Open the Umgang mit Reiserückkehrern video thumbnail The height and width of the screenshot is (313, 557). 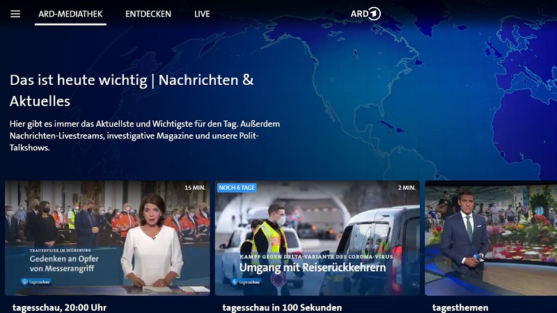[317, 238]
